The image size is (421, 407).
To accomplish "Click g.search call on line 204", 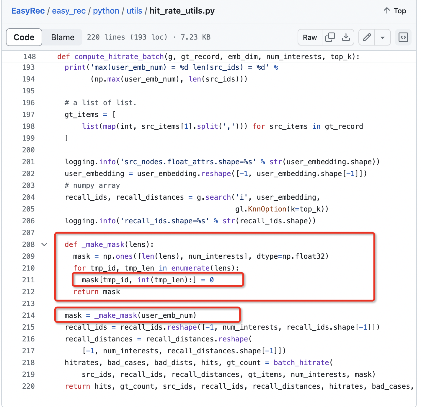I will pos(214,197).
